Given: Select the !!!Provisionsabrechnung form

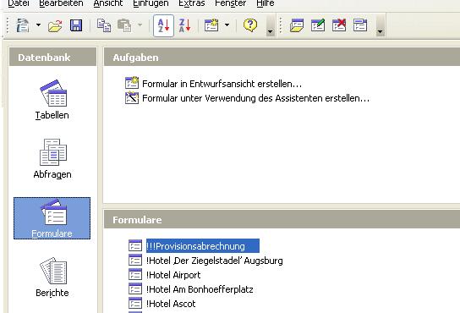Looking at the screenshot, I should 203,246.
